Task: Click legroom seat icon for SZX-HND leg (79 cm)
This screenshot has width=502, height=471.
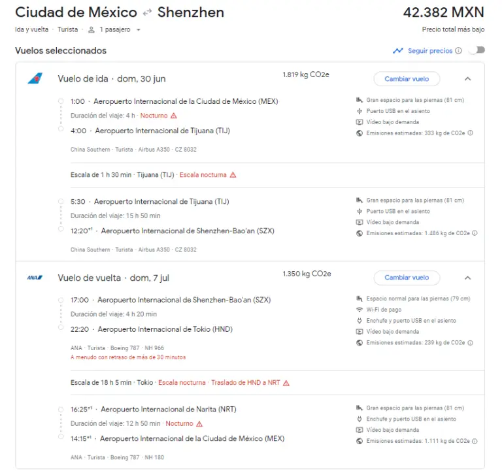Action: [360, 299]
